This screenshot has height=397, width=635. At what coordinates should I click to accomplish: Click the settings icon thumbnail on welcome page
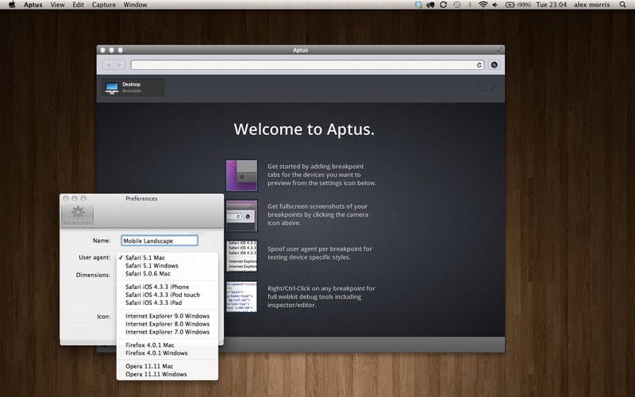pos(242,175)
